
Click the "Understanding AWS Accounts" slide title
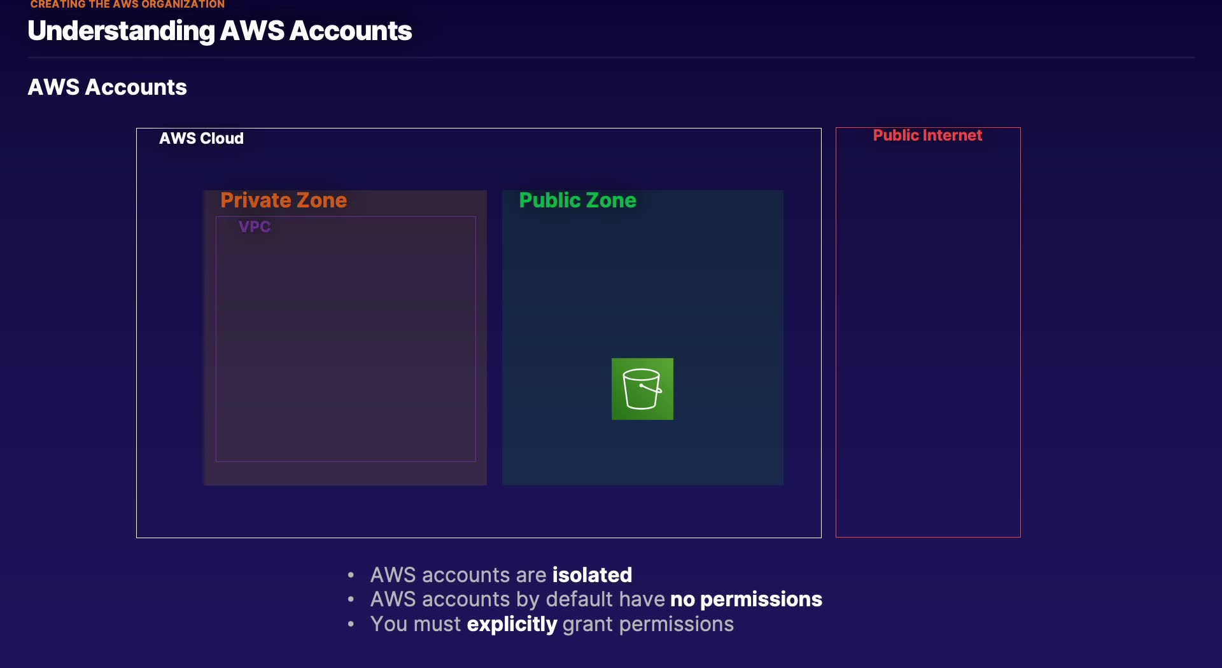[220, 31]
